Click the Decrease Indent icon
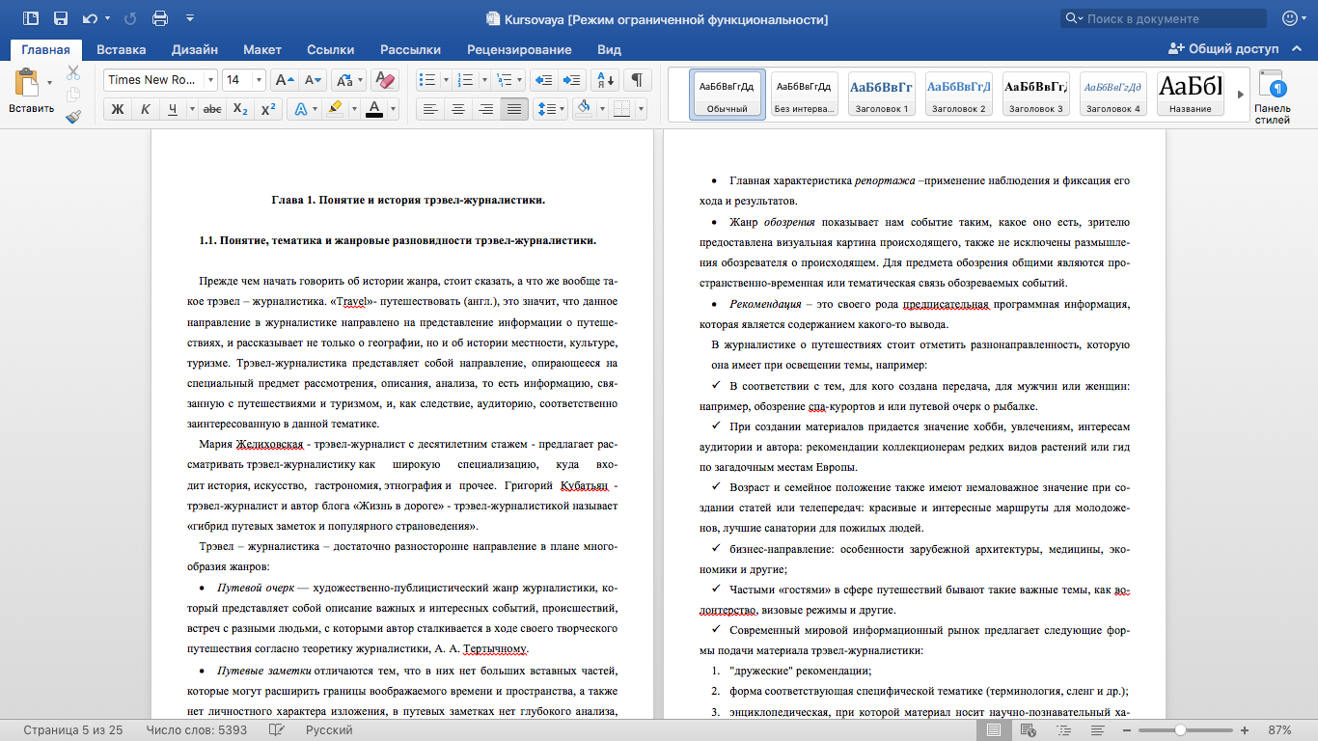This screenshot has width=1318, height=741. point(544,80)
